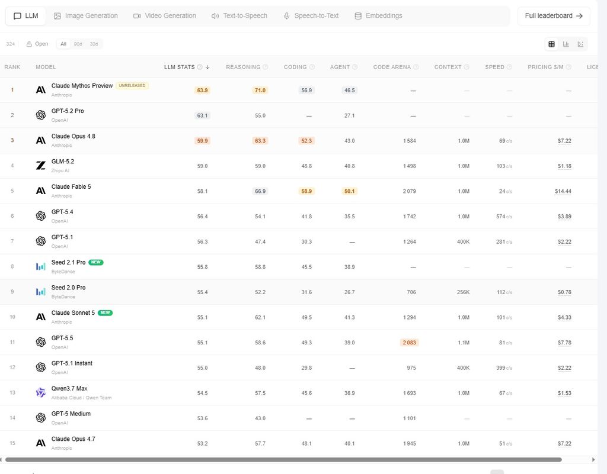Open the Image Generation tab
The height and width of the screenshot is (474, 607).
coord(85,16)
